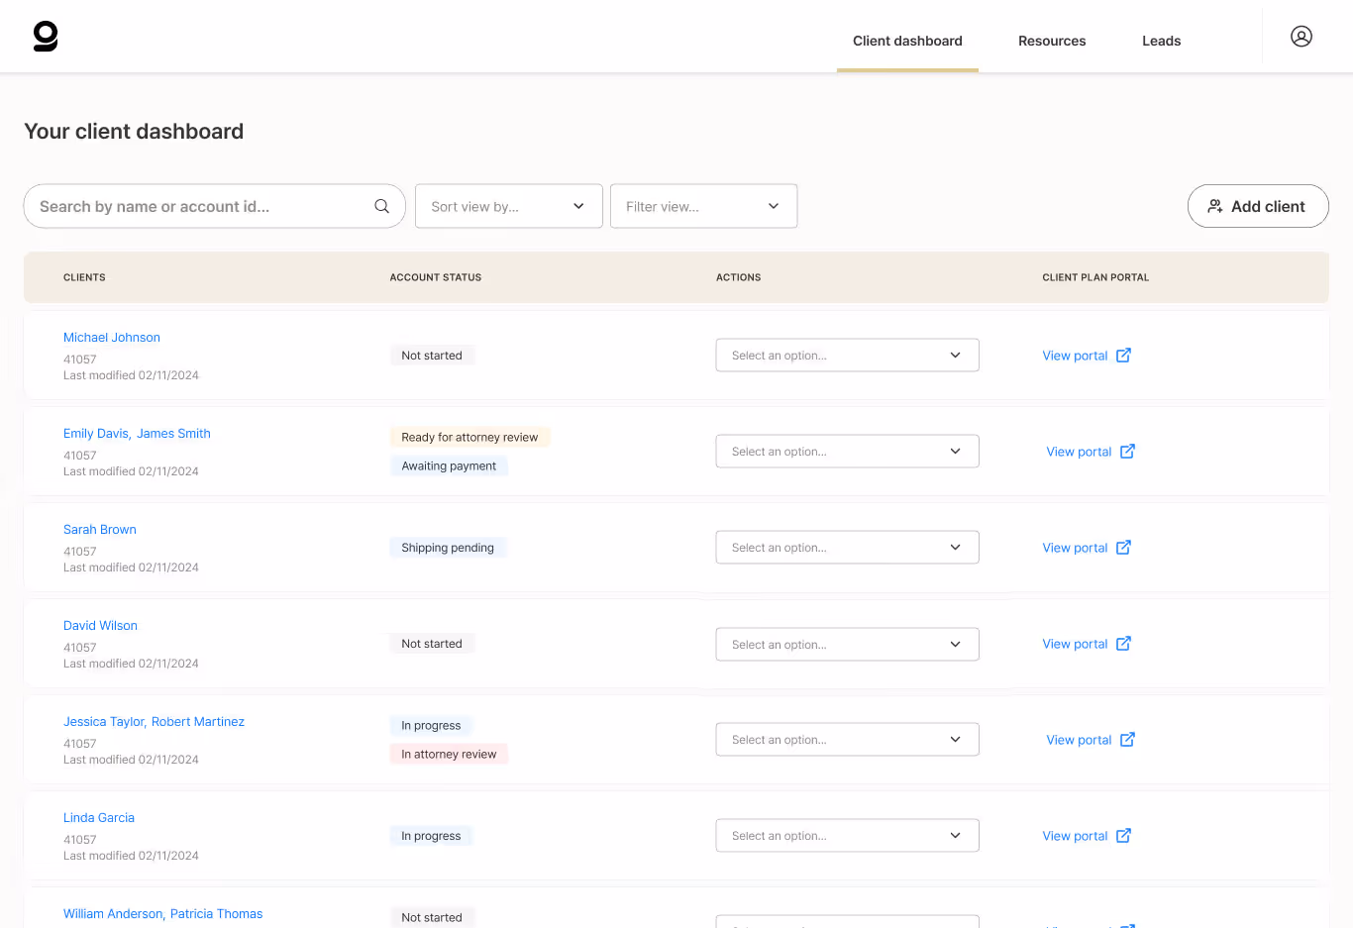Open the Filter view dropdown

[703, 206]
